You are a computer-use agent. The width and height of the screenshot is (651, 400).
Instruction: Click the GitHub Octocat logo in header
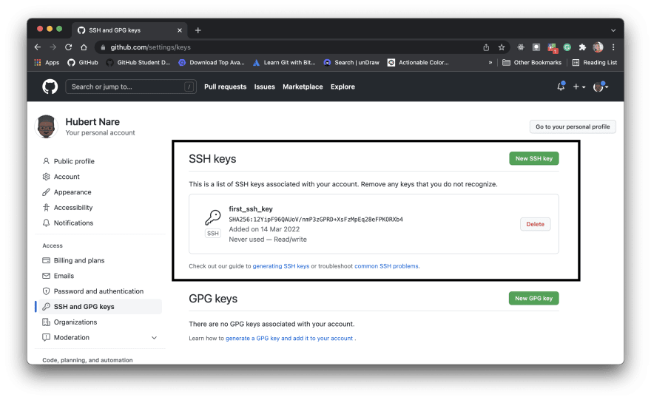(50, 87)
